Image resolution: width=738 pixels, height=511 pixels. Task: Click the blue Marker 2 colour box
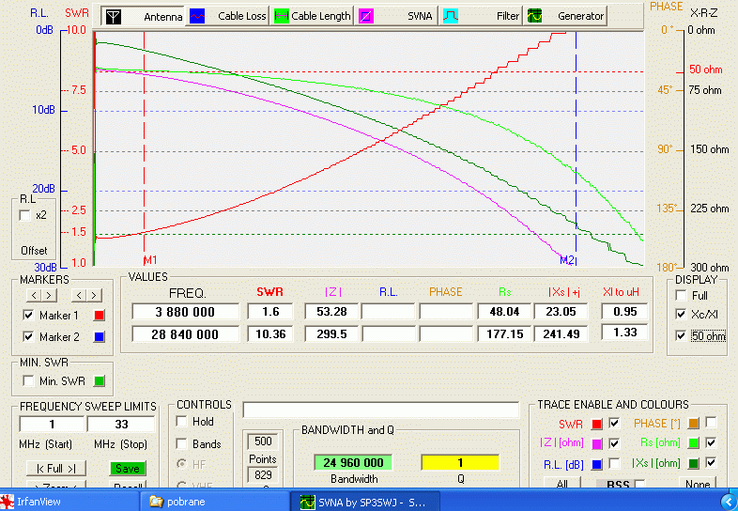coord(100,336)
